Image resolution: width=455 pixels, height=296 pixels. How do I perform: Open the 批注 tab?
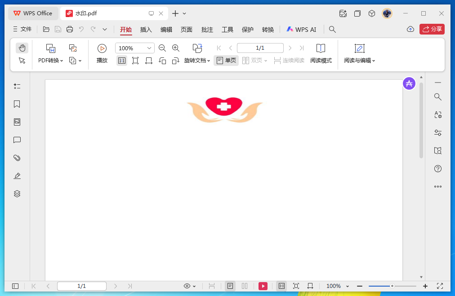(207, 30)
